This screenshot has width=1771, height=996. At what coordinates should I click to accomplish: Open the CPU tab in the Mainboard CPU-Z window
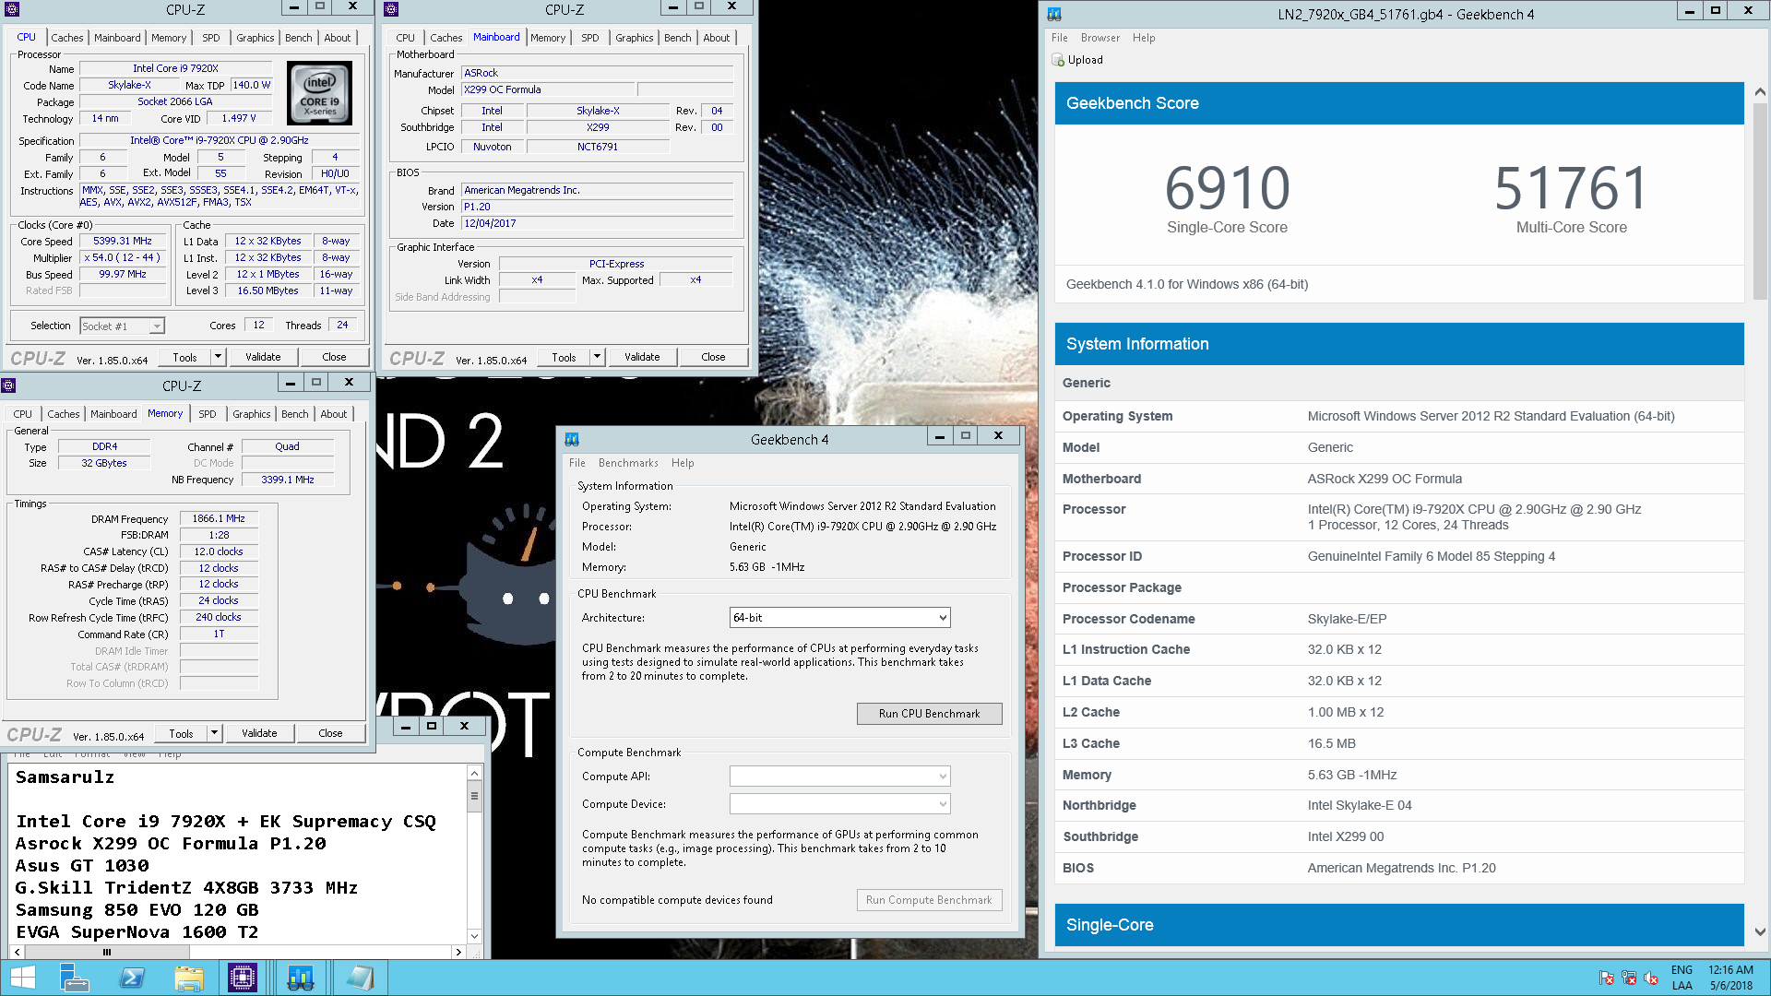point(406,38)
